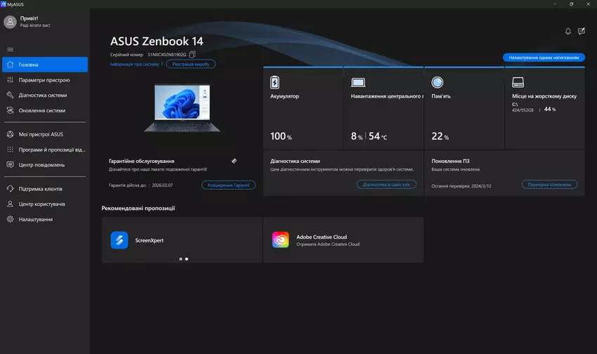Click the user avatar next to Привіт!
Image resolution: width=597 pixels, height=354 pixels.
pyautogui.click(x=10, y=22)
